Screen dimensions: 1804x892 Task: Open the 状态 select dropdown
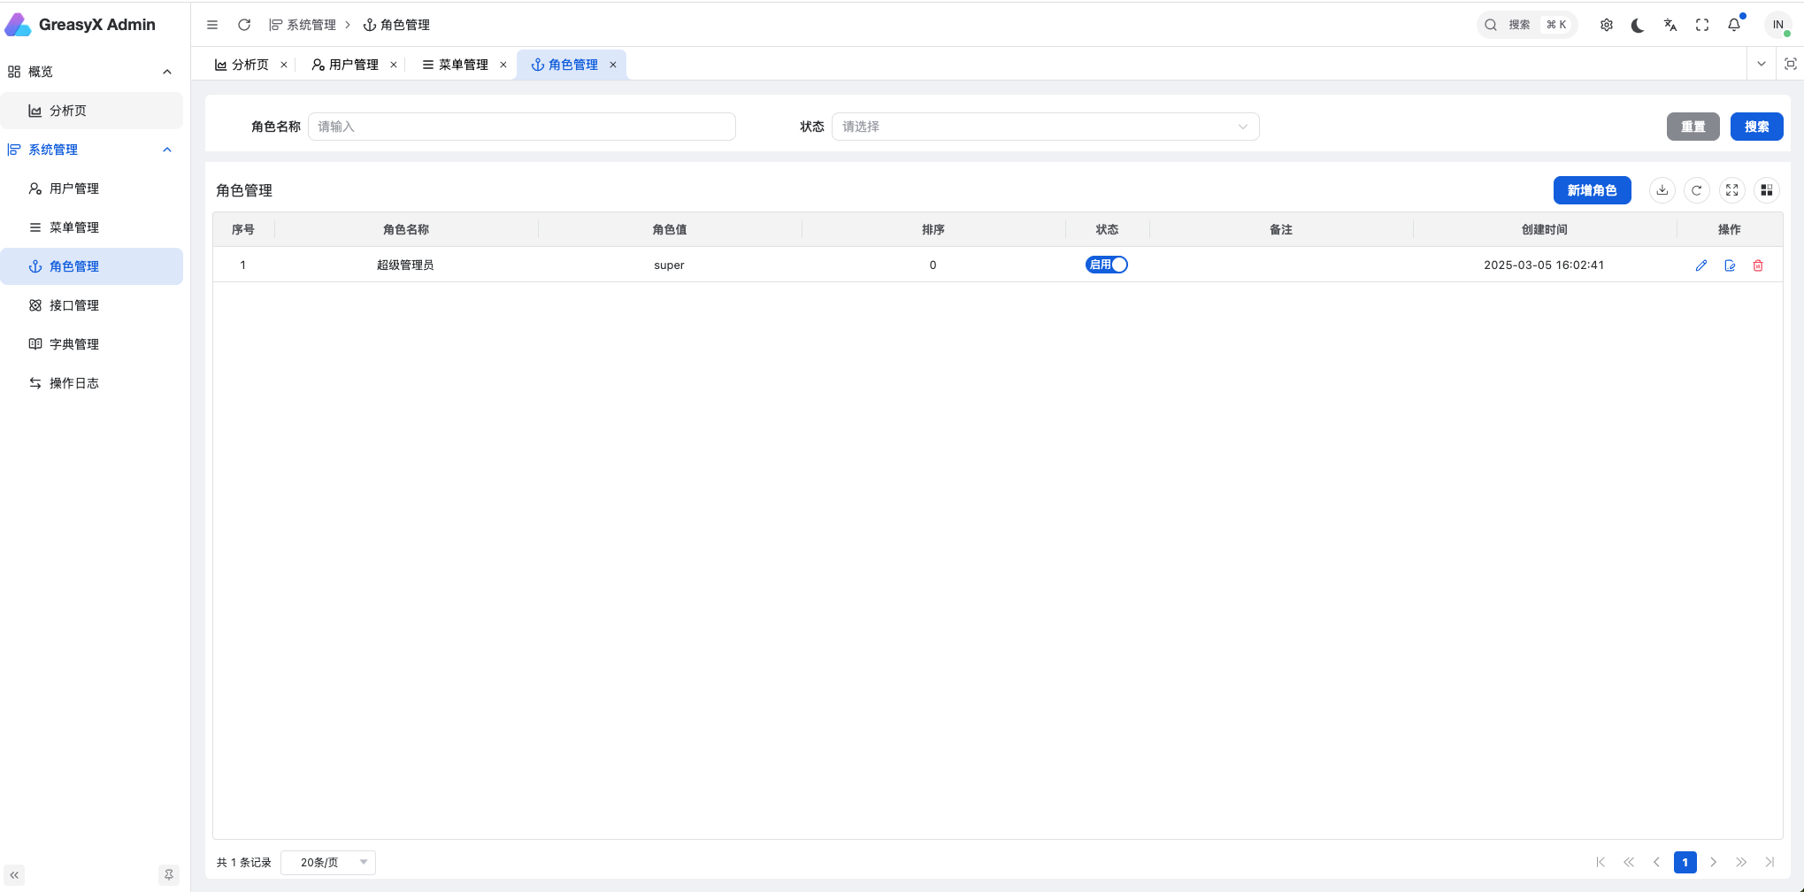click(1044, 127)
